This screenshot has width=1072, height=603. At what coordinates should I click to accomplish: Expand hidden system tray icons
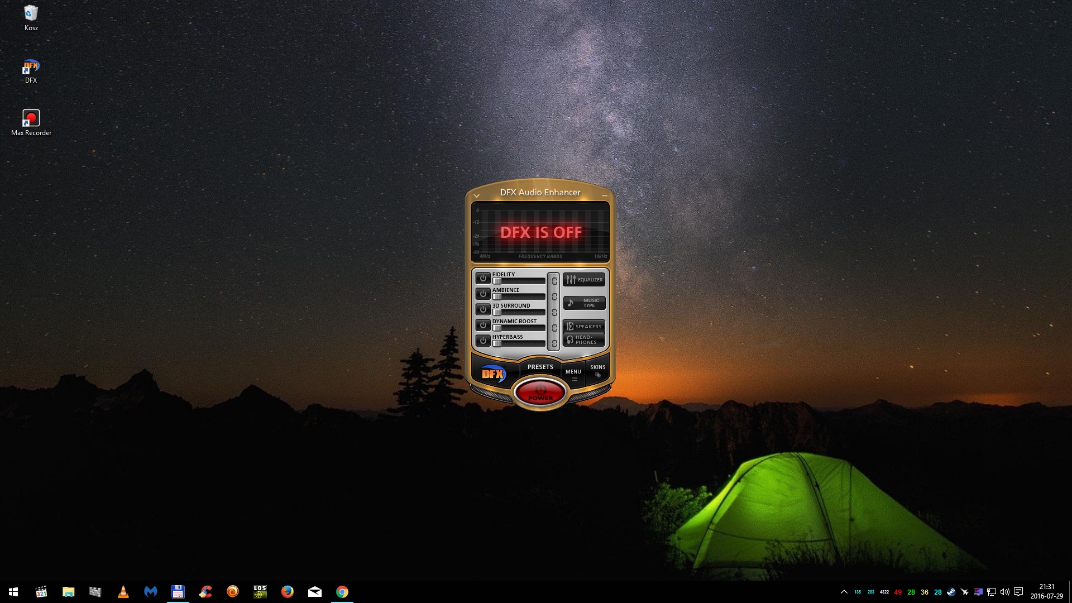[x=844, y=592]
